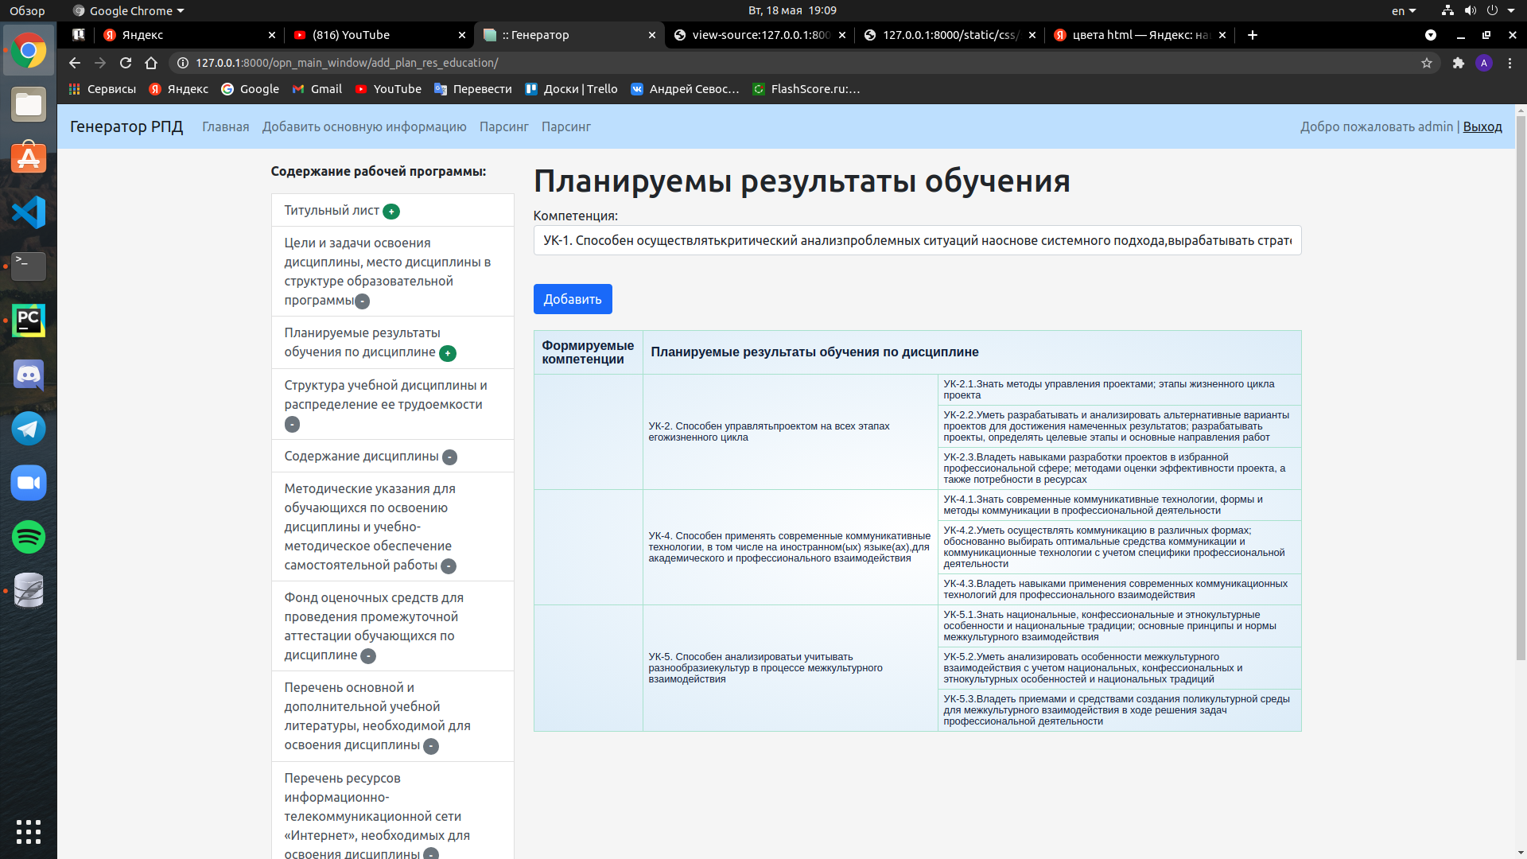
Task: Open Telegram from the dock
Action: pos(29,429)
